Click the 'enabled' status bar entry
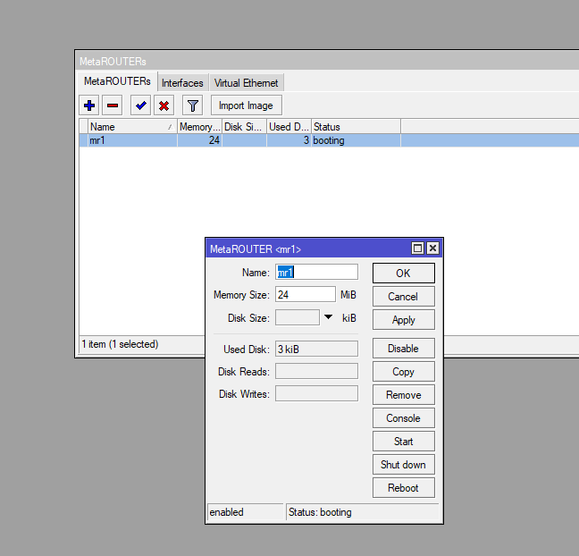 point(245,512)
